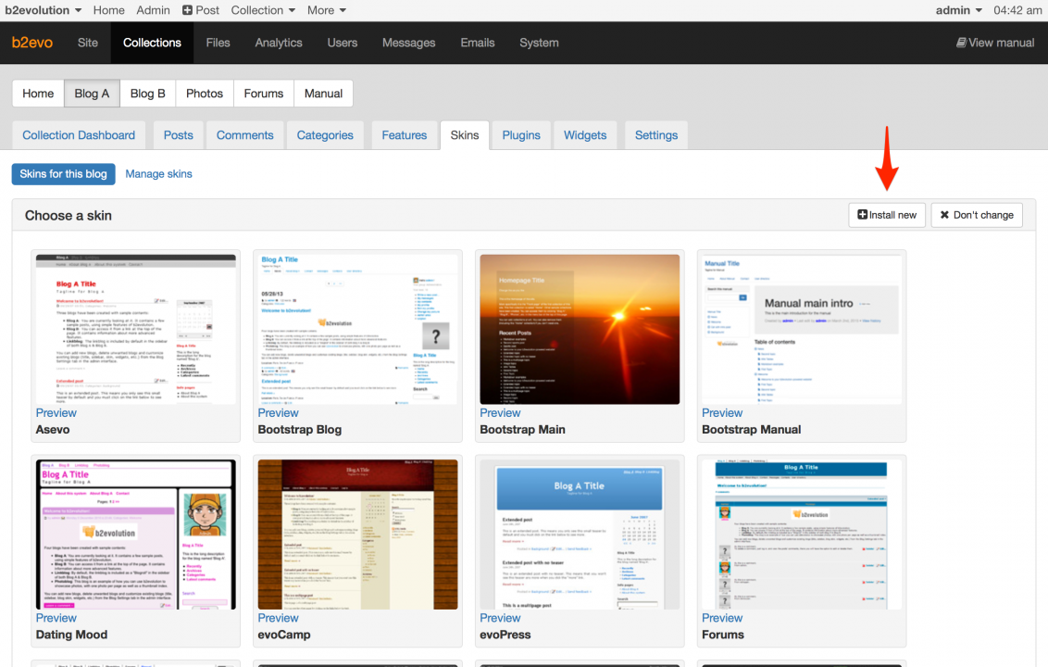Open Admin in the top bar
The width and height of the screenshot is (1048, 667).
(x=153, y=10)
